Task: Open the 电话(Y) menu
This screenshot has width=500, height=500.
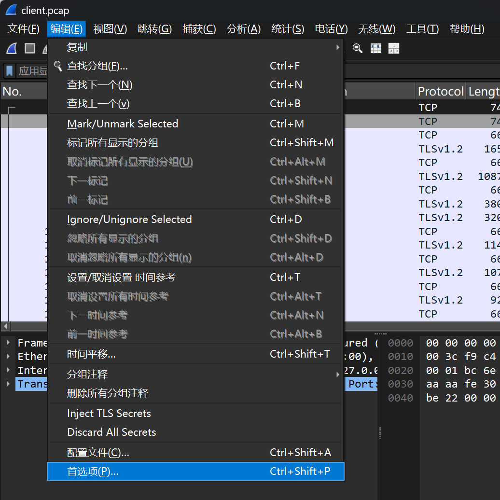Action: click(331, 29)
